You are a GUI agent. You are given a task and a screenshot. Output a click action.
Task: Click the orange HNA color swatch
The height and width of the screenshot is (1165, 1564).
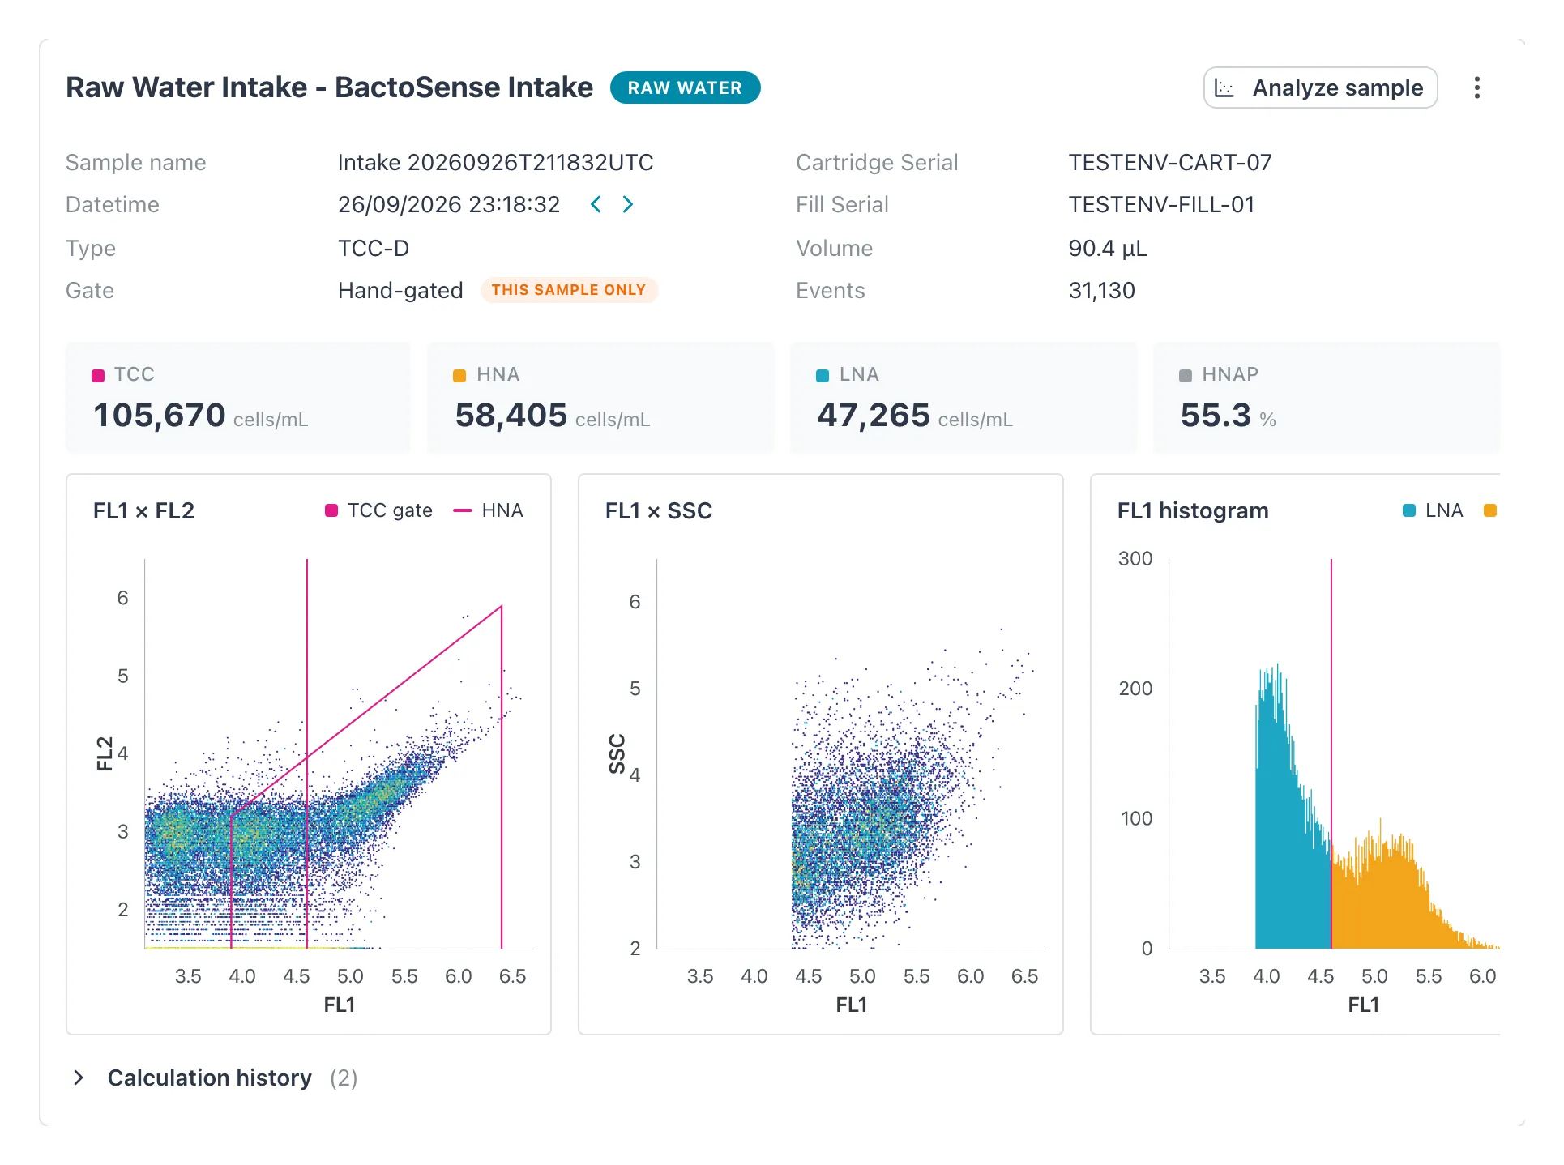coord(459,375)
